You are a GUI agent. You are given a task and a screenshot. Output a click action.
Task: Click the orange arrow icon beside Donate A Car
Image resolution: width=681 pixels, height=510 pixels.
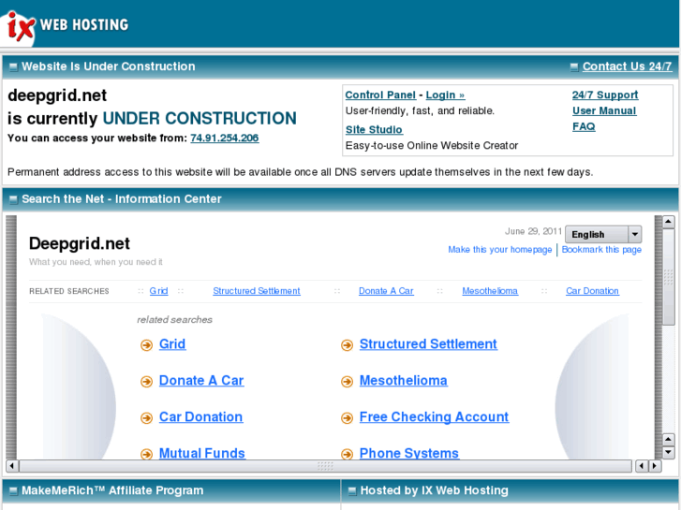point(146,382)
